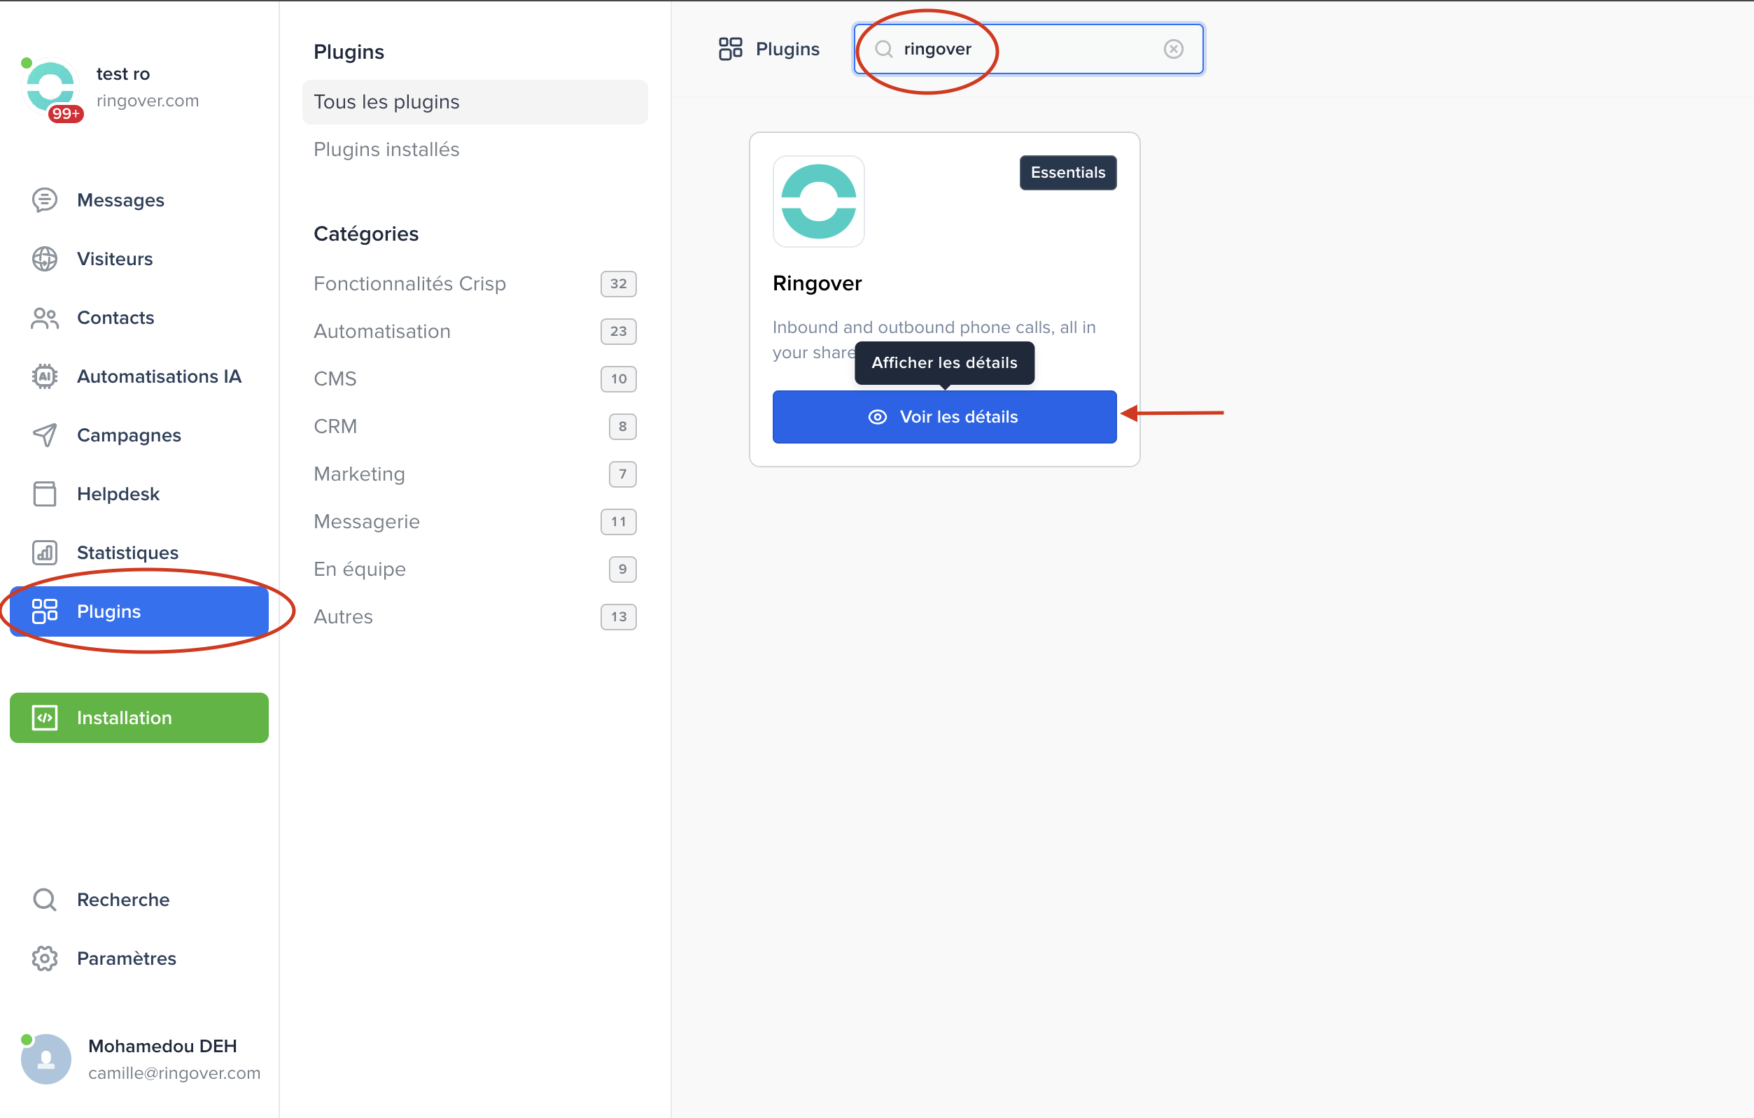1754x1118 pixels.
Task: Click the Catégories heading
Action: click(x=365, y=234)
